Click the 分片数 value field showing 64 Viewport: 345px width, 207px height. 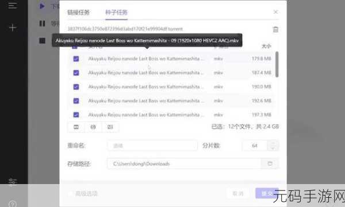point(255,146)
